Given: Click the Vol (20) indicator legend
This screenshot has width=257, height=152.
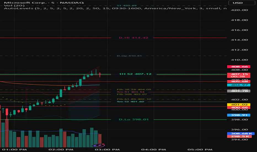Looking at the screenshot, I should (x=14, y=6).
